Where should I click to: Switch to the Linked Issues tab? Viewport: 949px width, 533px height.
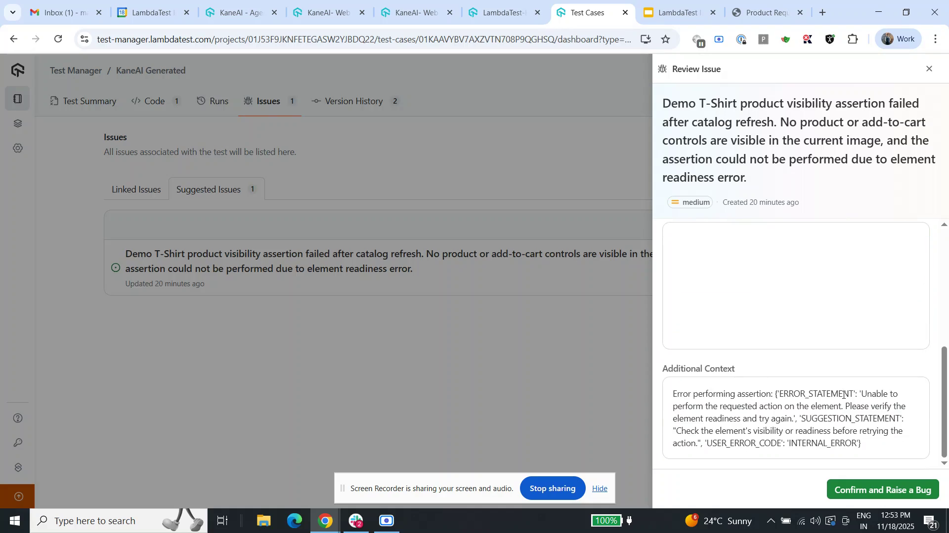(135, 189)
